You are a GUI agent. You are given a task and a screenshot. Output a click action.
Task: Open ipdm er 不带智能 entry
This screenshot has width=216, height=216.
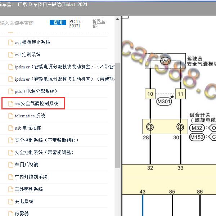pos(64,67)
